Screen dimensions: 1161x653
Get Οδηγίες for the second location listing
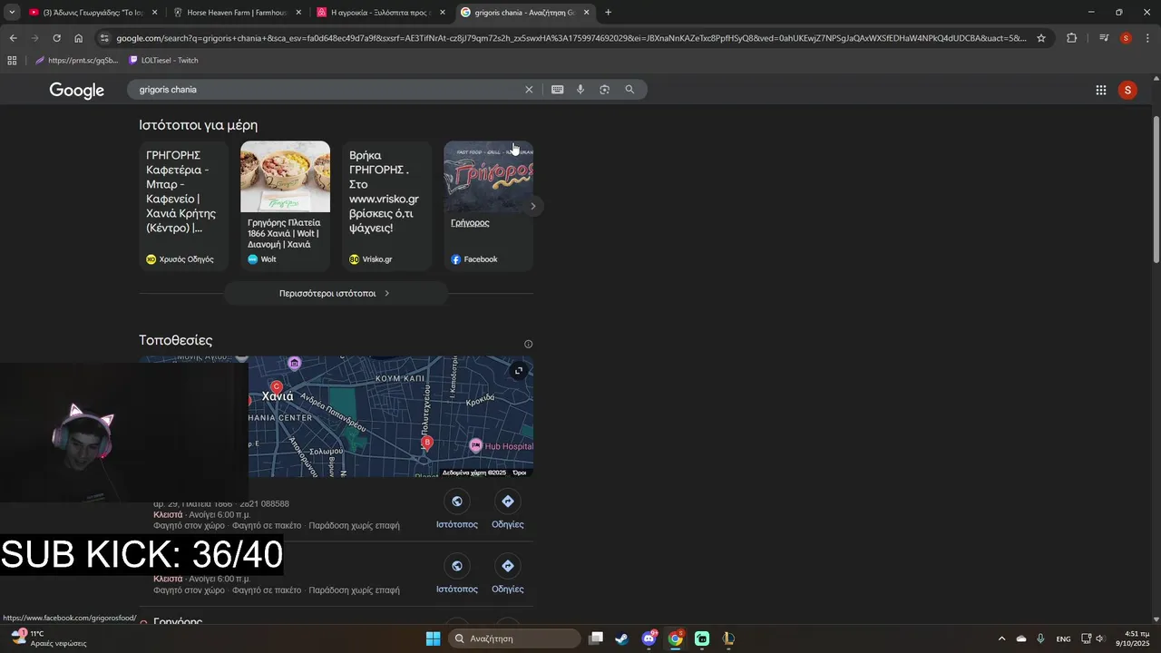click(507, 575)
